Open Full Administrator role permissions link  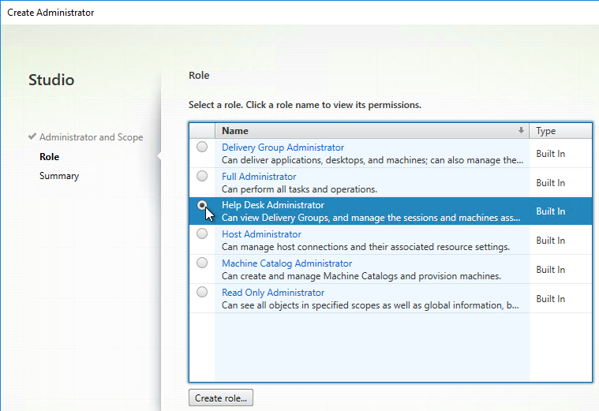click(259, 177)
